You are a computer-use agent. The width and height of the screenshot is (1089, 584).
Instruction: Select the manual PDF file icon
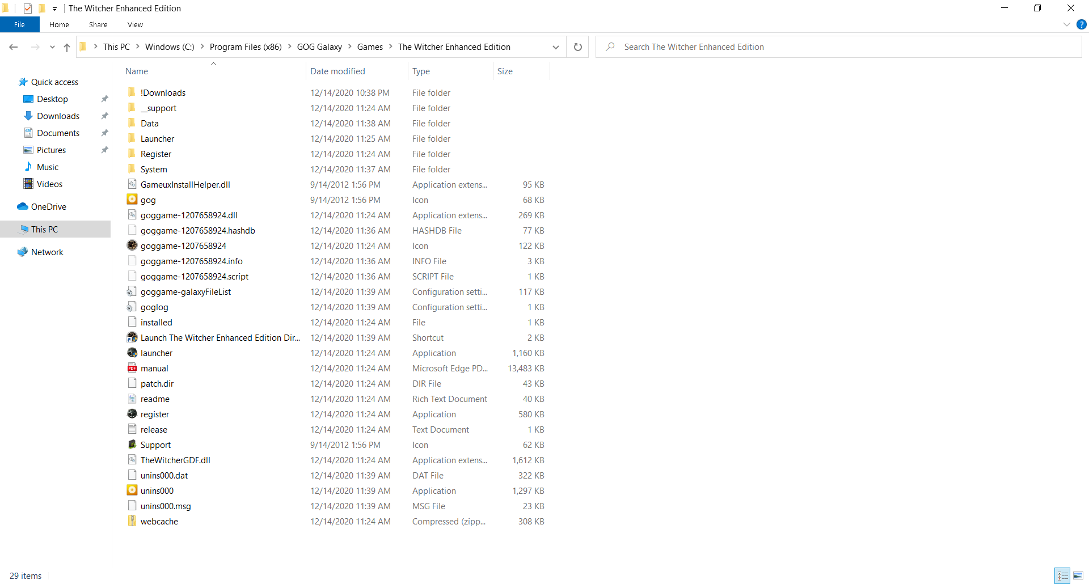pos(132,368)
